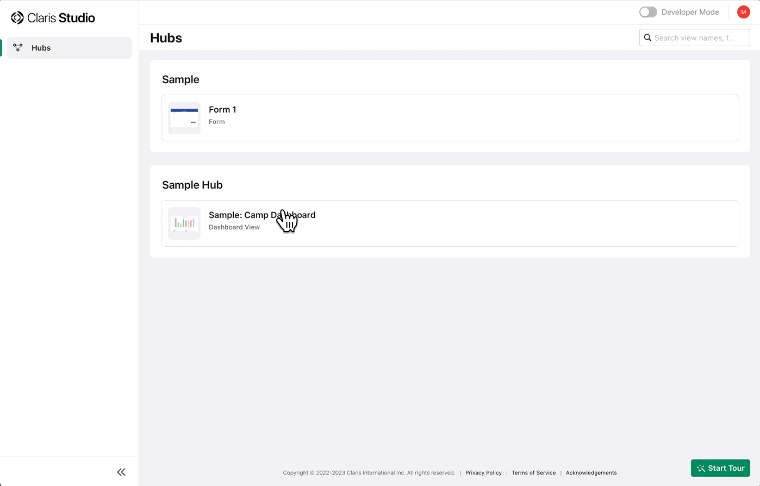
Task: Open the user account avatar menu
Action: pyautogui.click(x=743, y=12)
